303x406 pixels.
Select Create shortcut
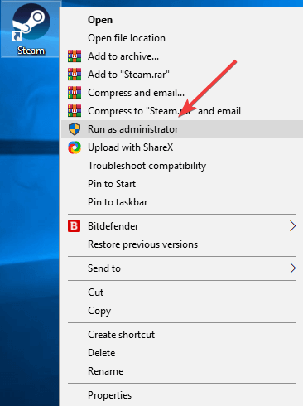(182, 335)
